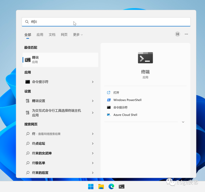Click the H user account avatar

coord(177,34)
